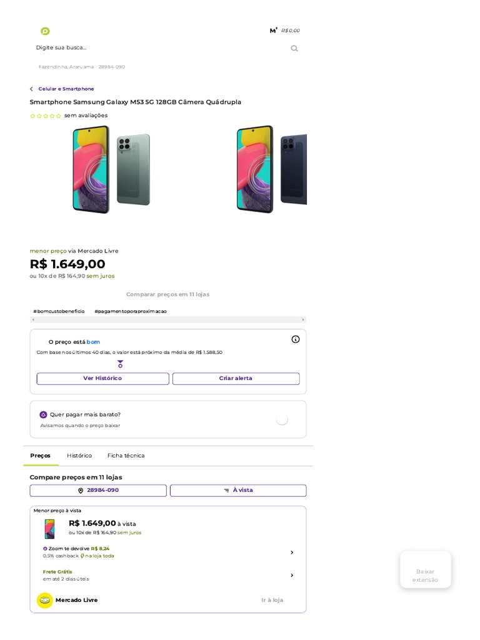
Task: Switch to the Ficha técnica tab
Action: 126,456
